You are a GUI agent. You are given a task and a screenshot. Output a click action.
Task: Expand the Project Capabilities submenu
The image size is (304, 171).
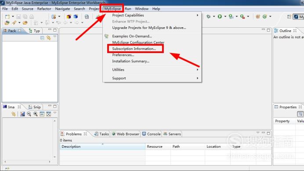[152, 15]
